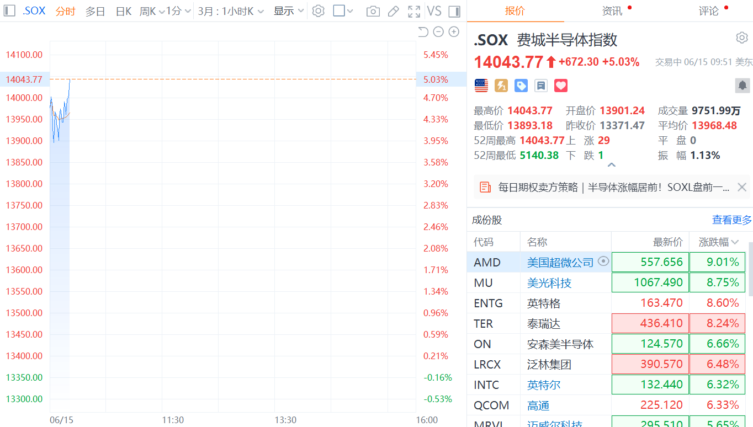The image size is (753, 427).
Task: Toggle the left sidebar panel icon
Action: [x=9, y=11]
